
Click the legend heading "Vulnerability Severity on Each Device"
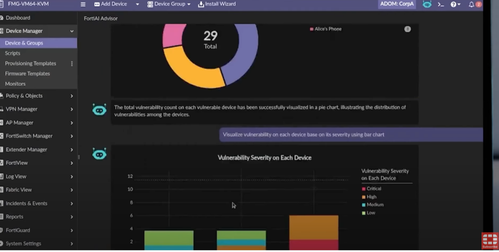point(385,175)
